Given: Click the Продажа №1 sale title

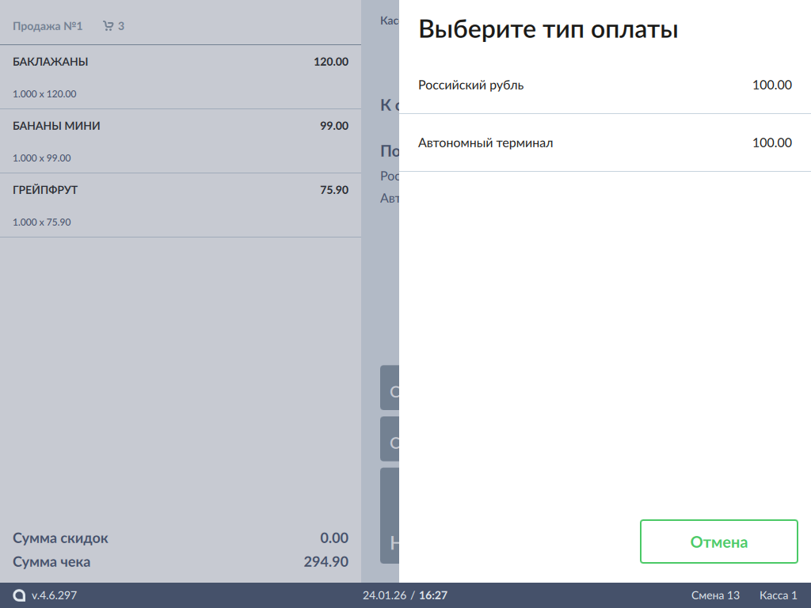Looking at the screenshot, I should (48, 26).
